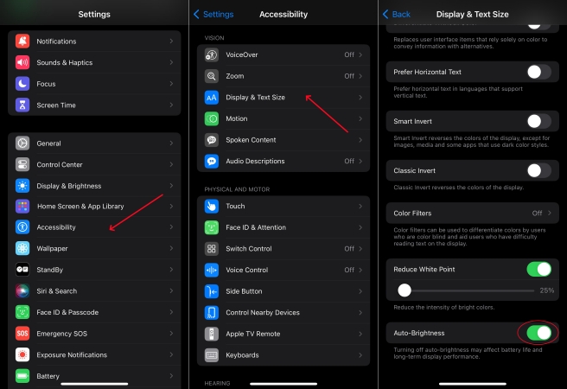Select Switch Control Off value

pyautogui.click(x=349, y=249)
